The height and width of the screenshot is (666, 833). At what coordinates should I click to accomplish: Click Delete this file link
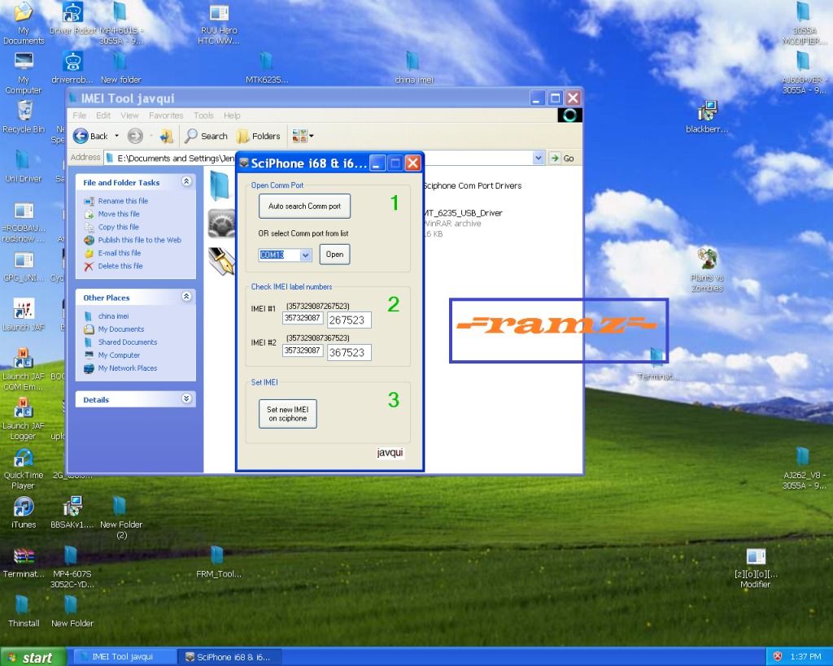pos(120,266)
